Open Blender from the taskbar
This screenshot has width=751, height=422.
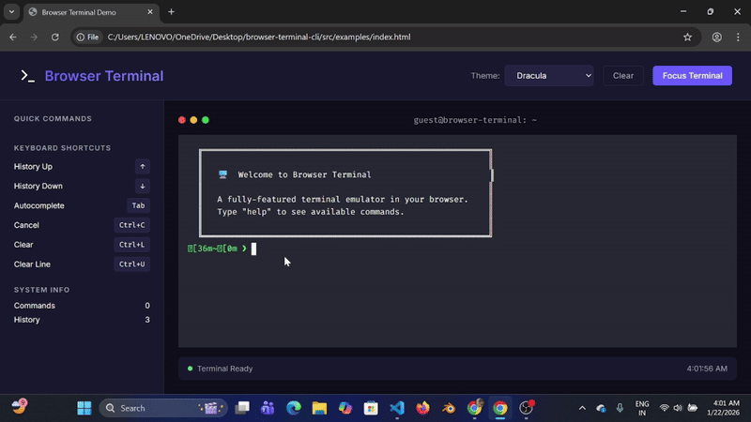(x=449, y=408)
